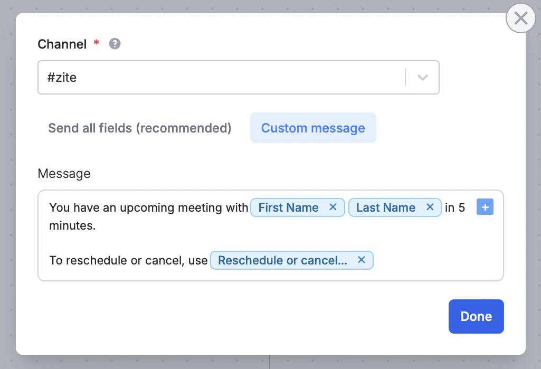Screen dimensions: 541x369
Task: Click the Message field label
Action: [x=64, y=173]
